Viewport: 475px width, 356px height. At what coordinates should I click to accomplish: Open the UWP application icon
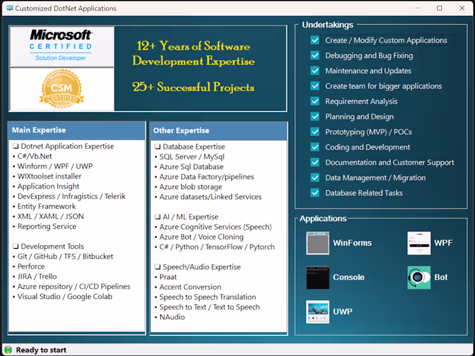click(x=318, y=312)
